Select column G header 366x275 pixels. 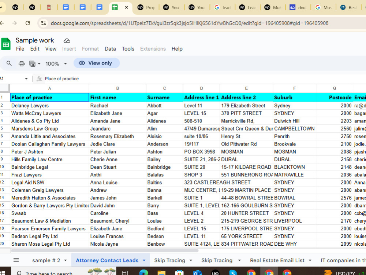point(335,88)
